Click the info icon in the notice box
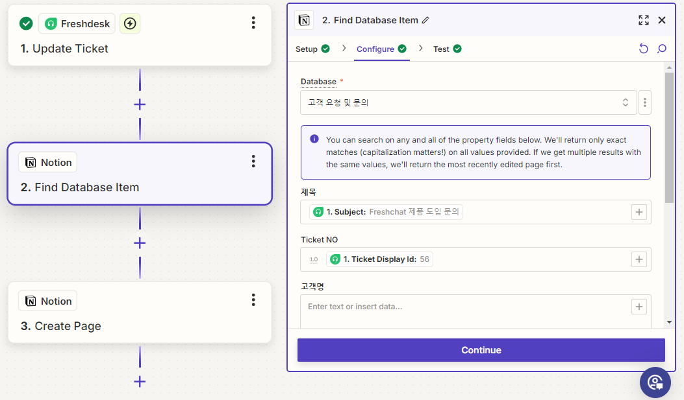This screenshot has height=400, width=684. tap(314, 139)
